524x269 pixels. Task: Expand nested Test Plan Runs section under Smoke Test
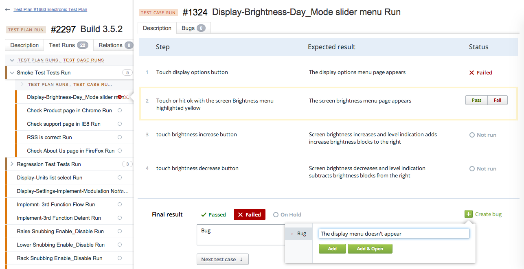click(x=22, y=84)
